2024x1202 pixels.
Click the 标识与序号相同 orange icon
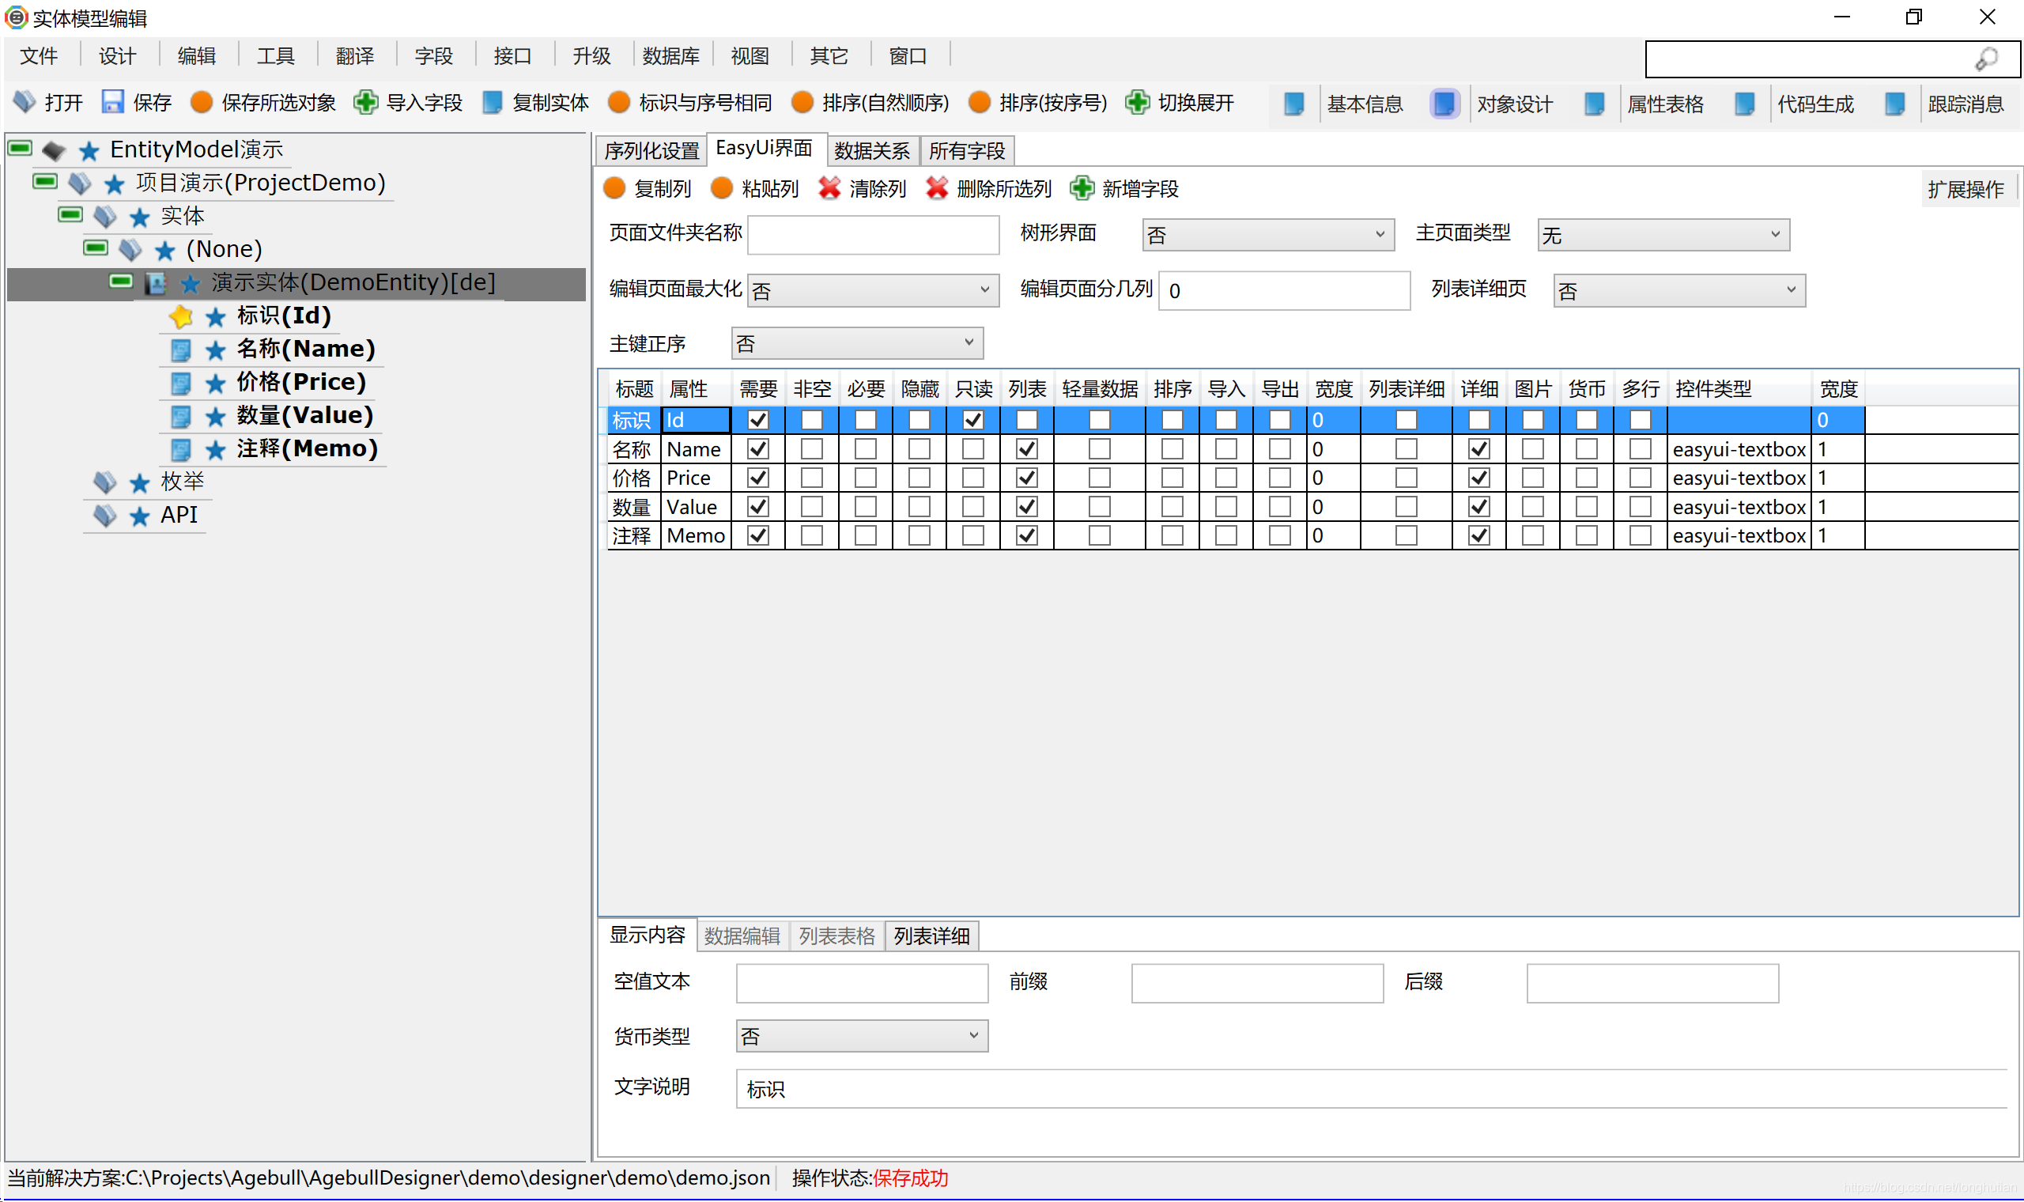pos(619,102)
